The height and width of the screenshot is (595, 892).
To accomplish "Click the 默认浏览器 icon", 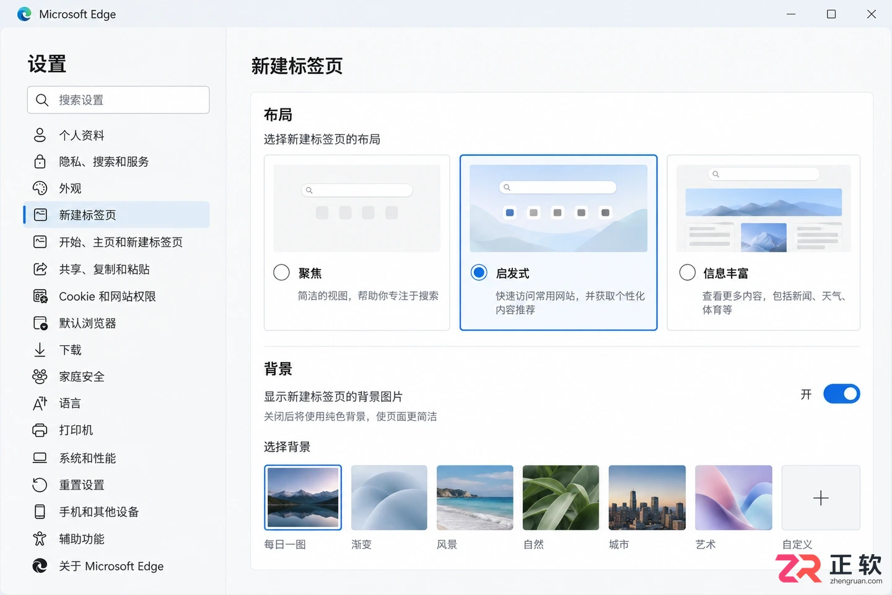I will (40, 323).
